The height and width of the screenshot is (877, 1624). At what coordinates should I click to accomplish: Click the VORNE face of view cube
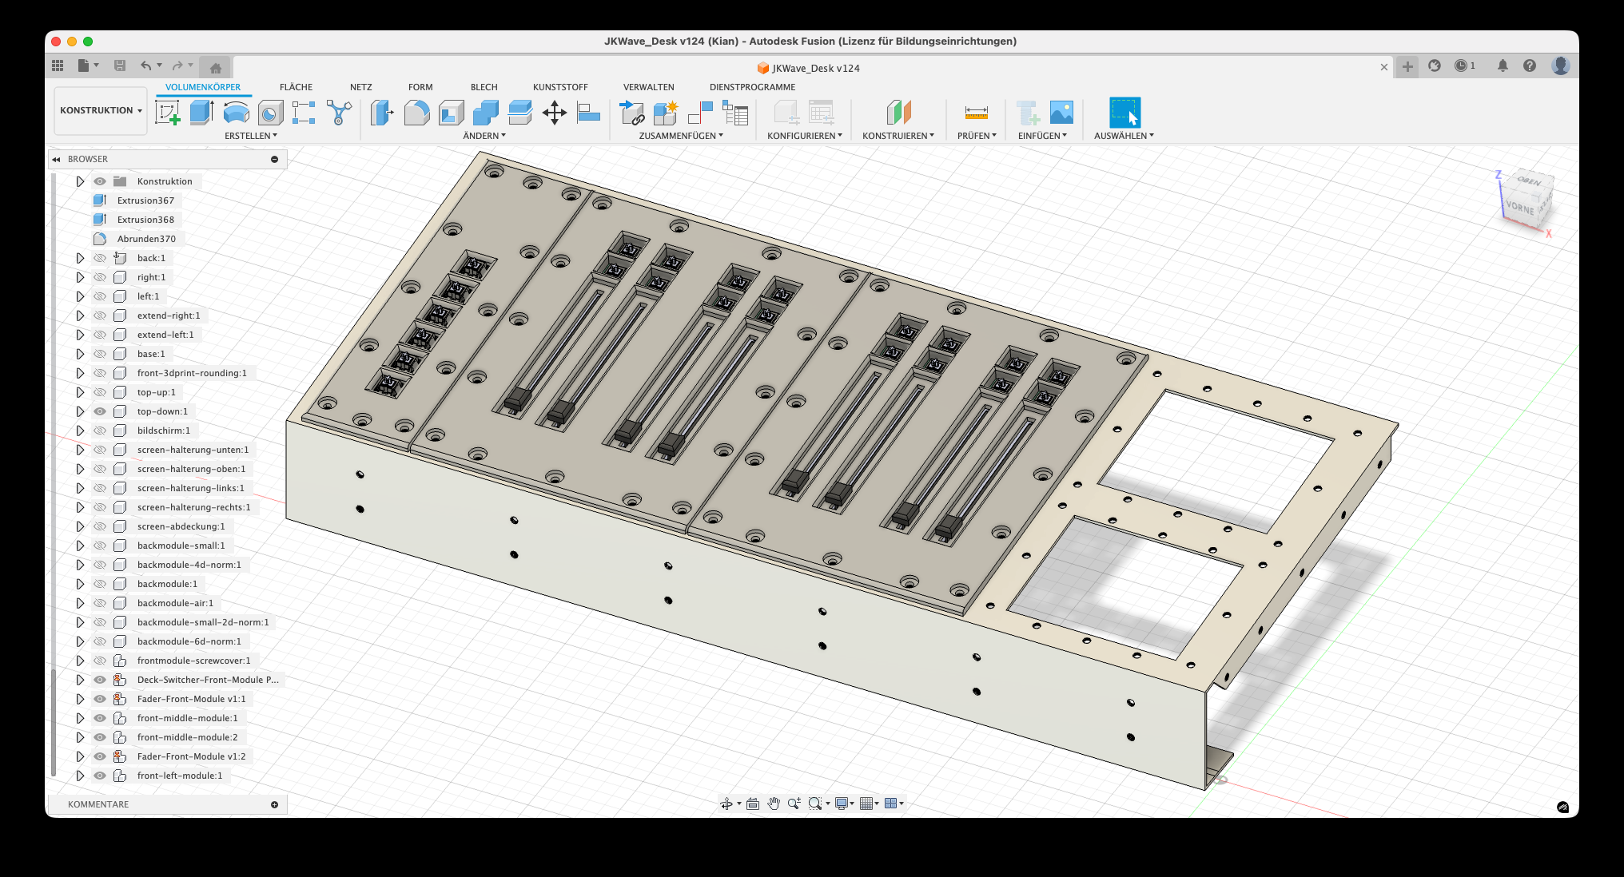(x=1519, y=208)
